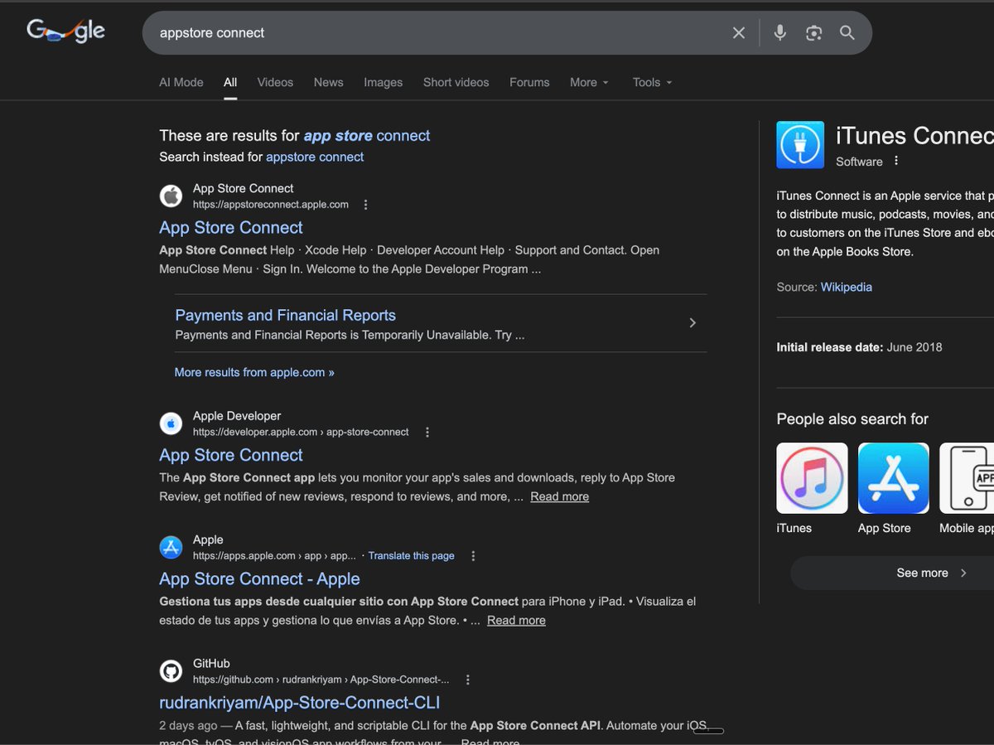Switch to News tab
Viewport: 994px width, 745px height.
click(328, 82)
